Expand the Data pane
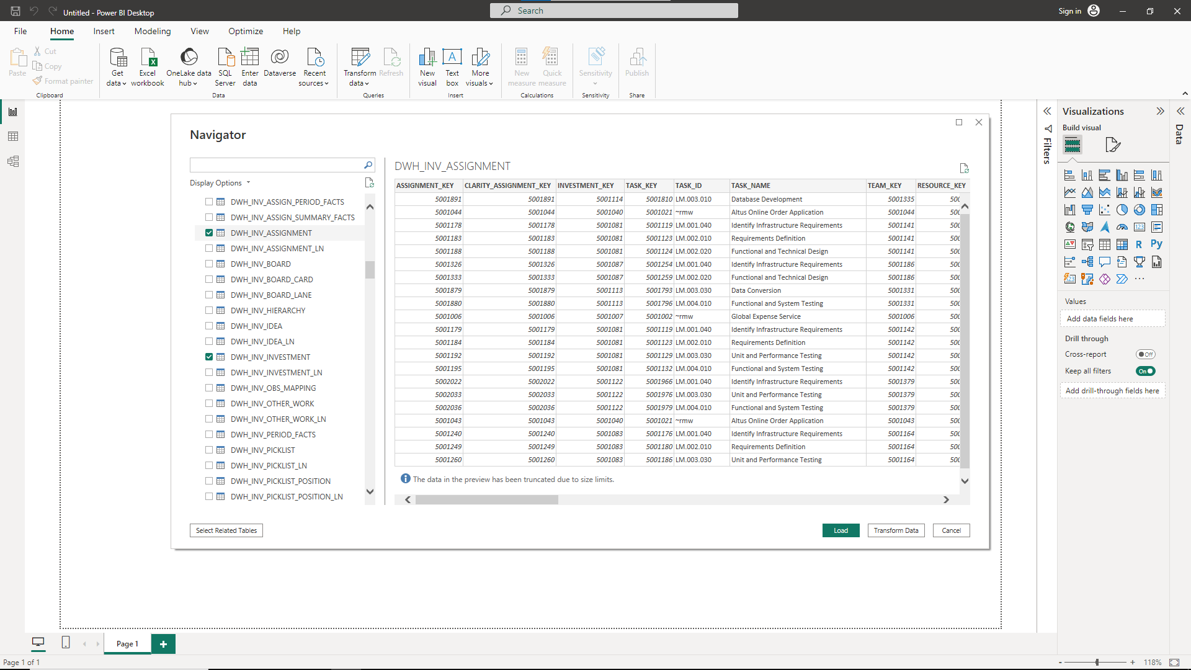 click(x=1180, y=111)
